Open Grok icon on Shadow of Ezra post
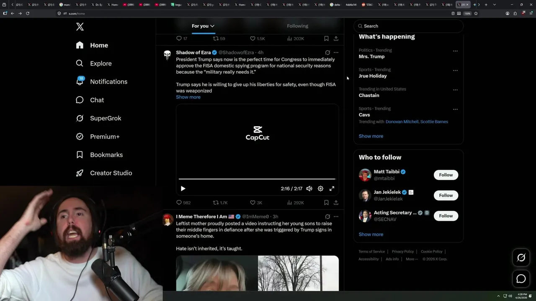Viewport: 536px width, 301px height. [327, 53]
